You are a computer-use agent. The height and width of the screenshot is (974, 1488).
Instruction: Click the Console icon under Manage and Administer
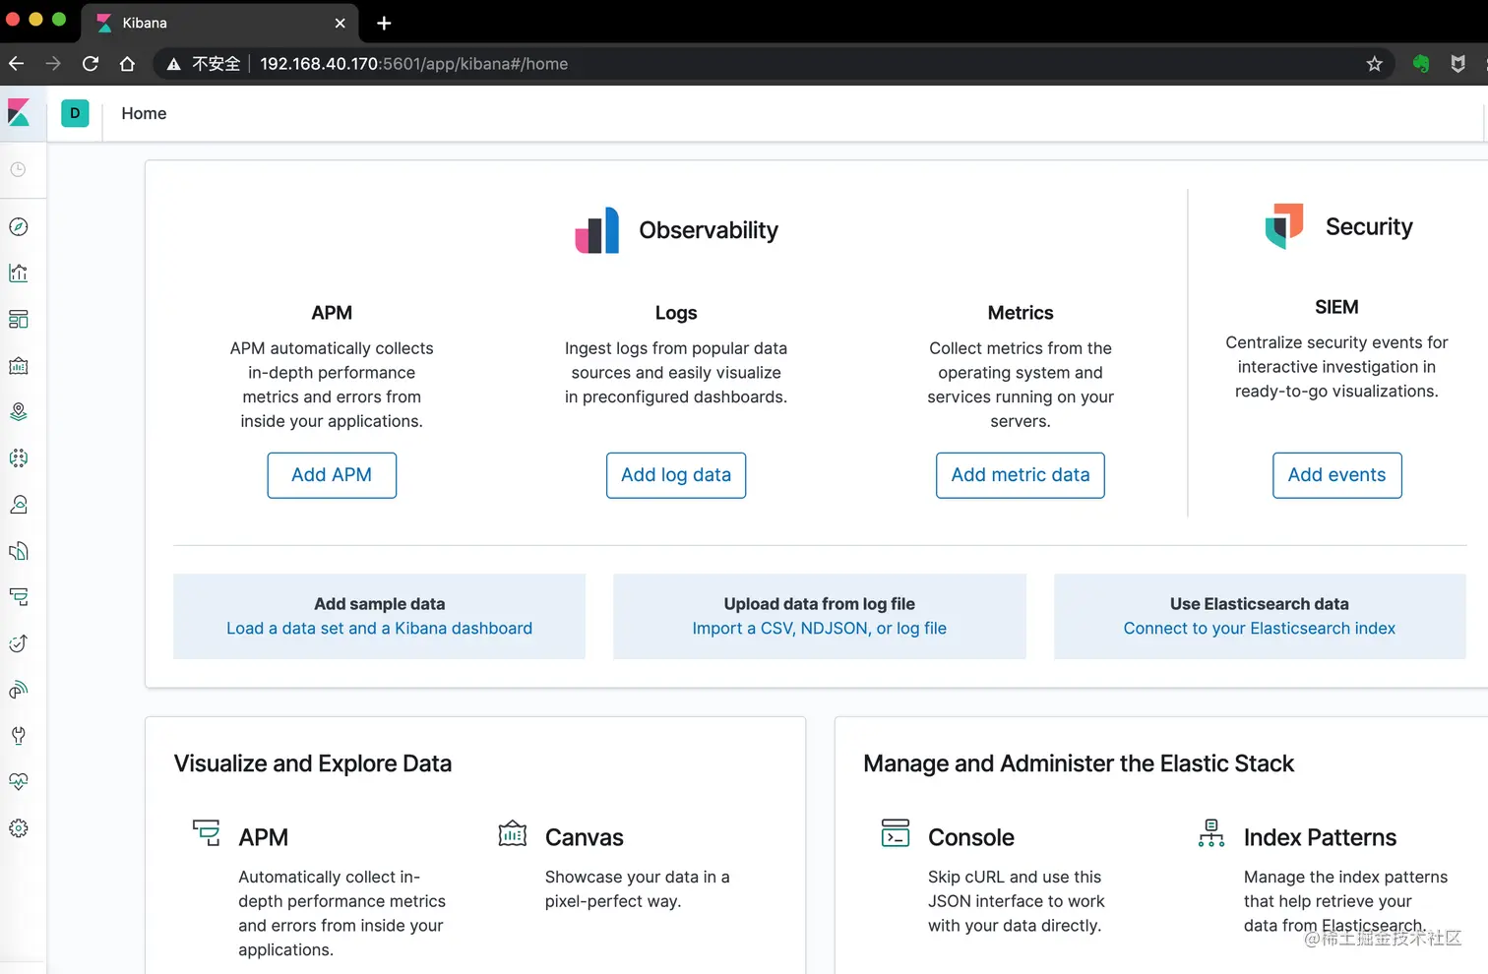pyautogui.click(x=896, y=833)
